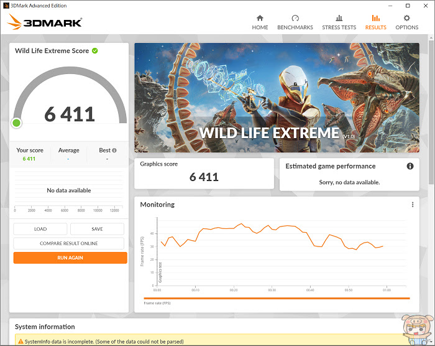
Task: Click the 'No data available' text
Action: pos(69,190)
